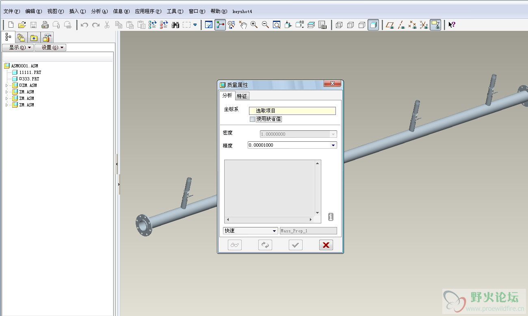The image size is (528, 316).
Task: Click the Zoom In magnifier
Action: 254,25
